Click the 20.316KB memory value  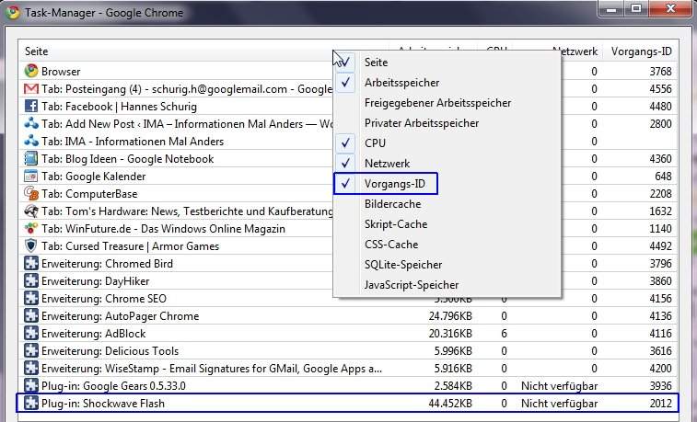click(x=450, y=333)
